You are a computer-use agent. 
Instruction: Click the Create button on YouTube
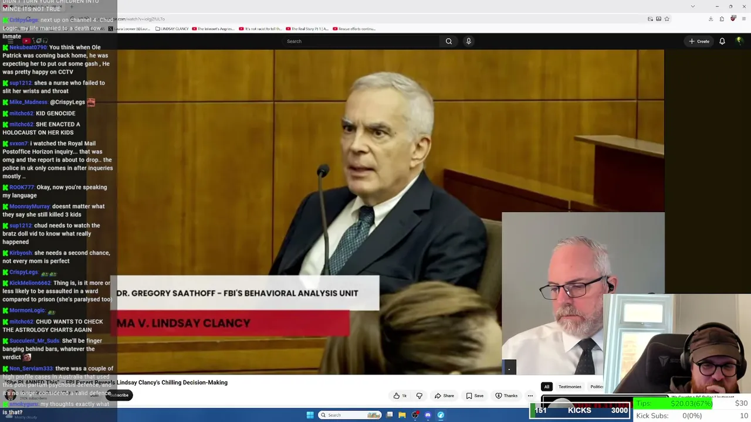click(x=699, y=41)
